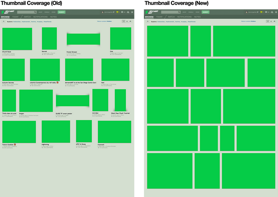Open the mail envelope icon in Old layout
Viewport: 278px width, 197px height.
point(122,12)
